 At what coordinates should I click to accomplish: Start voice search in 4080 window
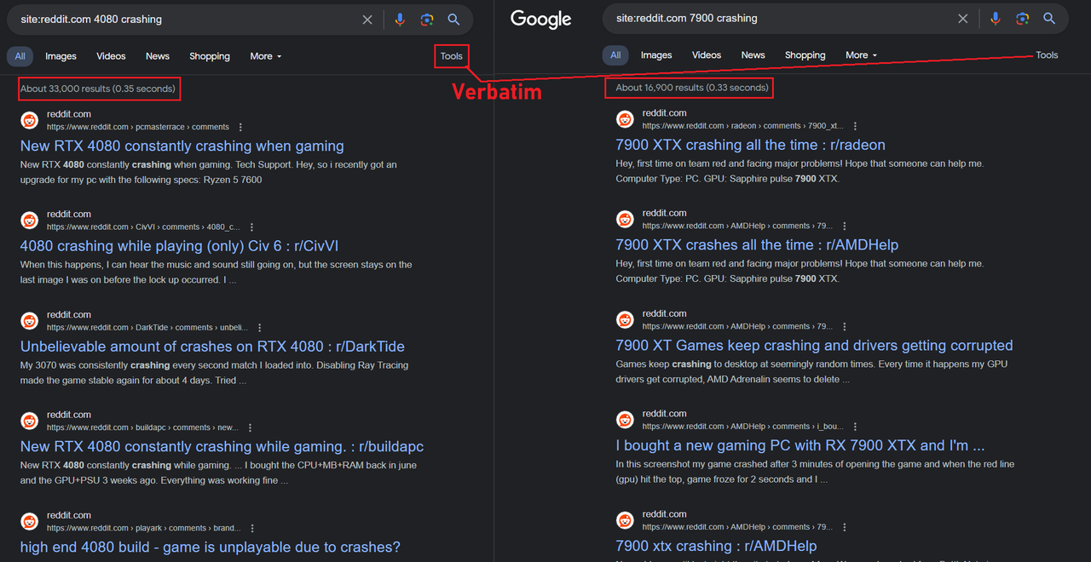point(400,20)
